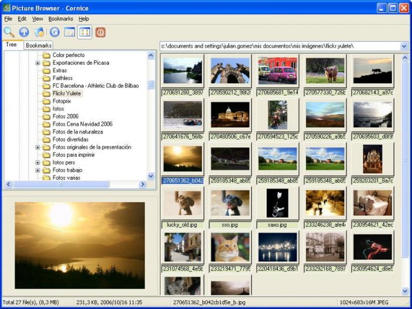Select the Flickr Yulete folder
The image size is (412, 309).
click(x=67, y=93)
